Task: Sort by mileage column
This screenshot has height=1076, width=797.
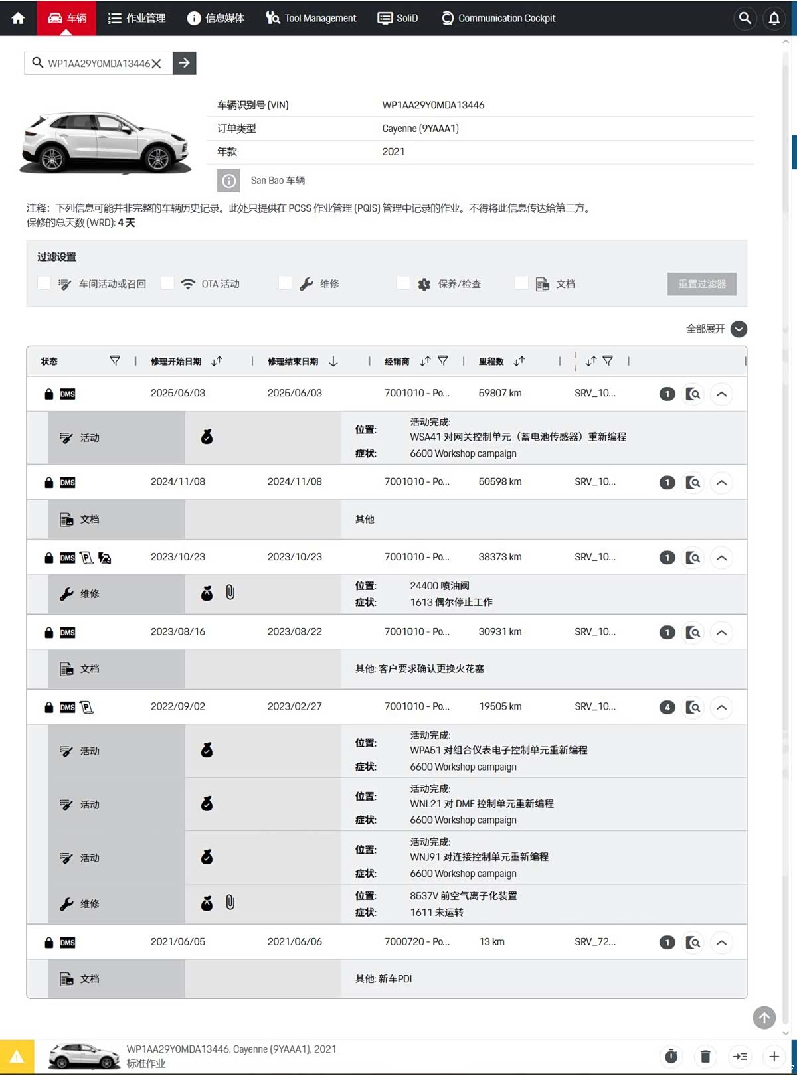Action: click(x=519, y=361)
